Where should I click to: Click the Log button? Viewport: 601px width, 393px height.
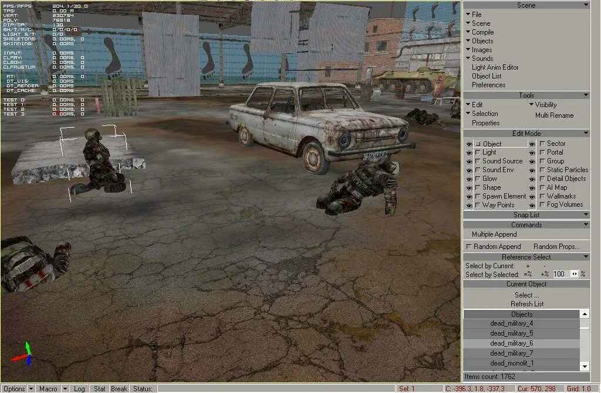coord(79,388)
